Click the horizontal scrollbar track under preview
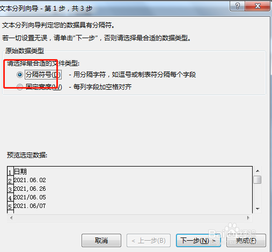 [130, 218]
